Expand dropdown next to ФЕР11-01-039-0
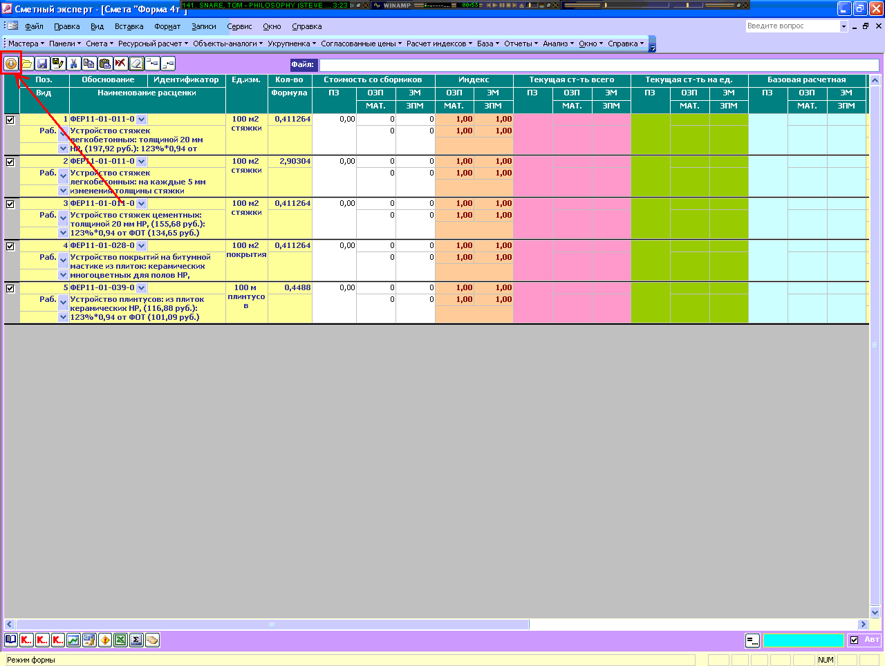The height and width of the screenshot is (666, 885). click(x=142, y=288)
